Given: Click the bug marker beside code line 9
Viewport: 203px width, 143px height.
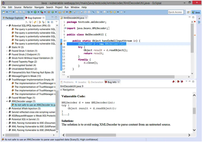Looking at the screenshot, I should click(x=61, y=44).
